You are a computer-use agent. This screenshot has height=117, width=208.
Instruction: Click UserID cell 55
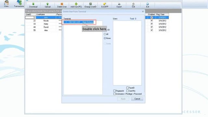pyautogui.click(x=31, y=30)
